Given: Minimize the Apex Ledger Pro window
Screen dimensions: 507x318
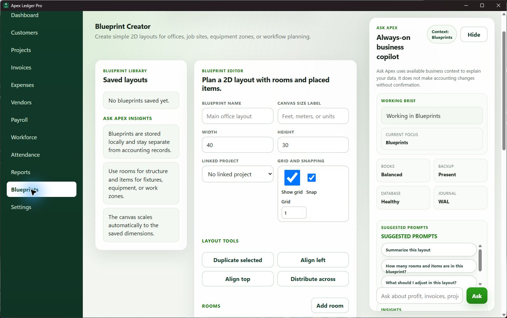Looking at the screenshot, I should (466, 5).
